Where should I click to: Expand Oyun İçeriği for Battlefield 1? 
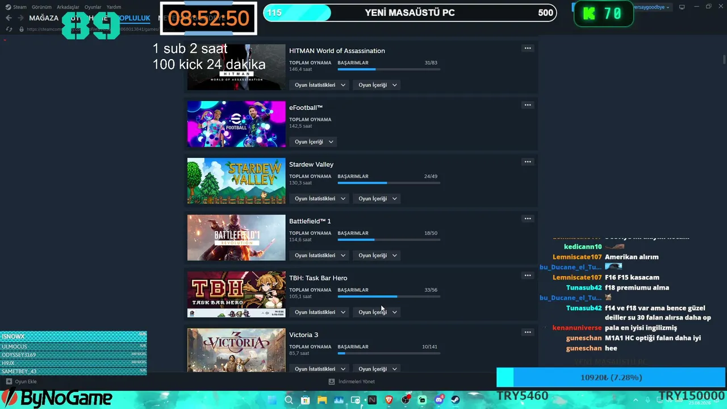(x=378, y=255)
